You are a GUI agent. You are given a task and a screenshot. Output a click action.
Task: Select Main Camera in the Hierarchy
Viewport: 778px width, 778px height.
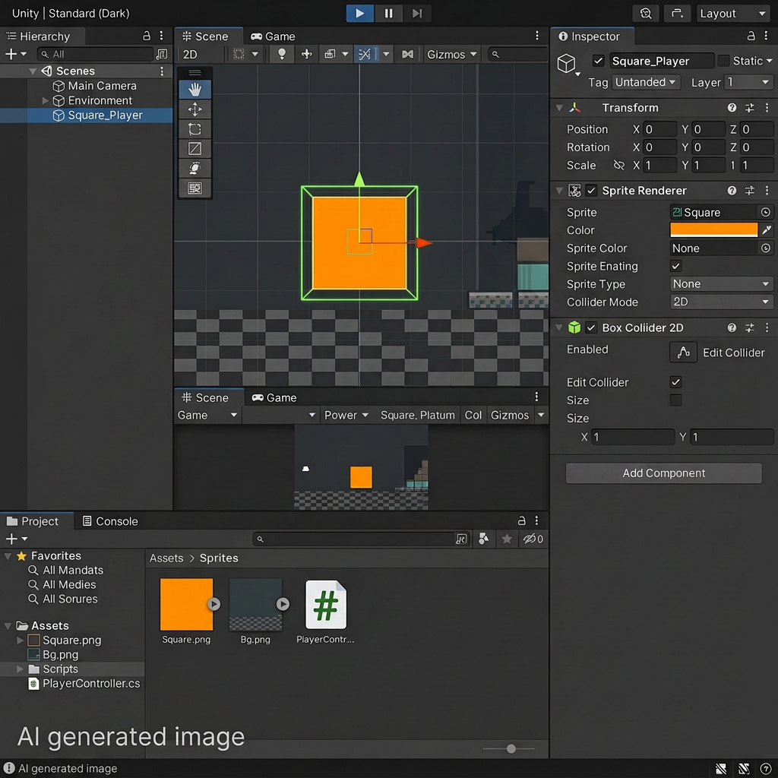pyautogui.click(x=94, y=86)
